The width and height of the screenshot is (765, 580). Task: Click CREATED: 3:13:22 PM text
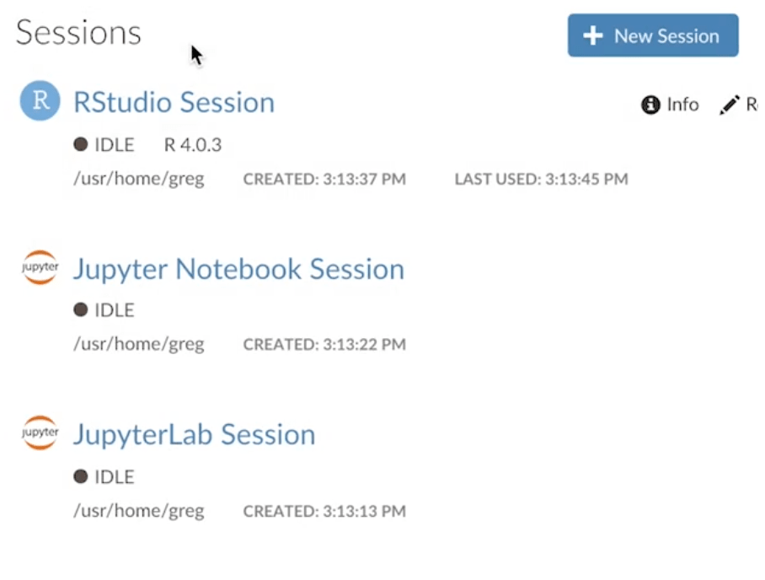(x=324, y=345)
